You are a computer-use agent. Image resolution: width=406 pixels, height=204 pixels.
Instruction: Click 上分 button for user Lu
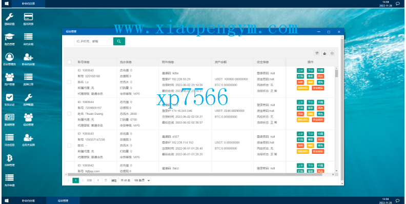tap(300, 70)
